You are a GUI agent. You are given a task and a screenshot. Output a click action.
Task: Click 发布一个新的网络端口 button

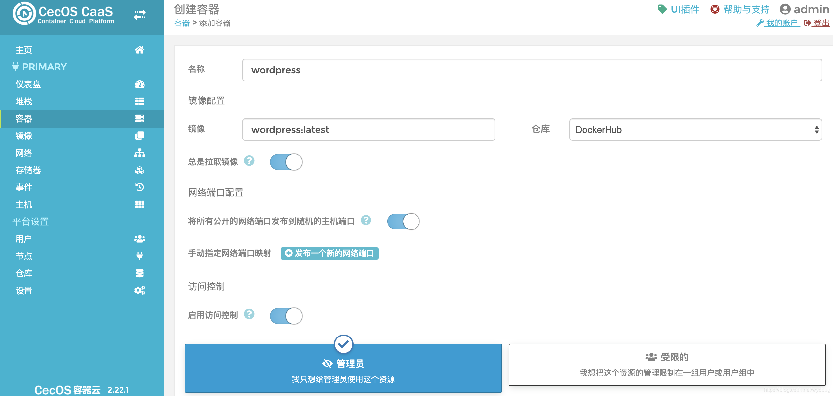tap(329, 253)
